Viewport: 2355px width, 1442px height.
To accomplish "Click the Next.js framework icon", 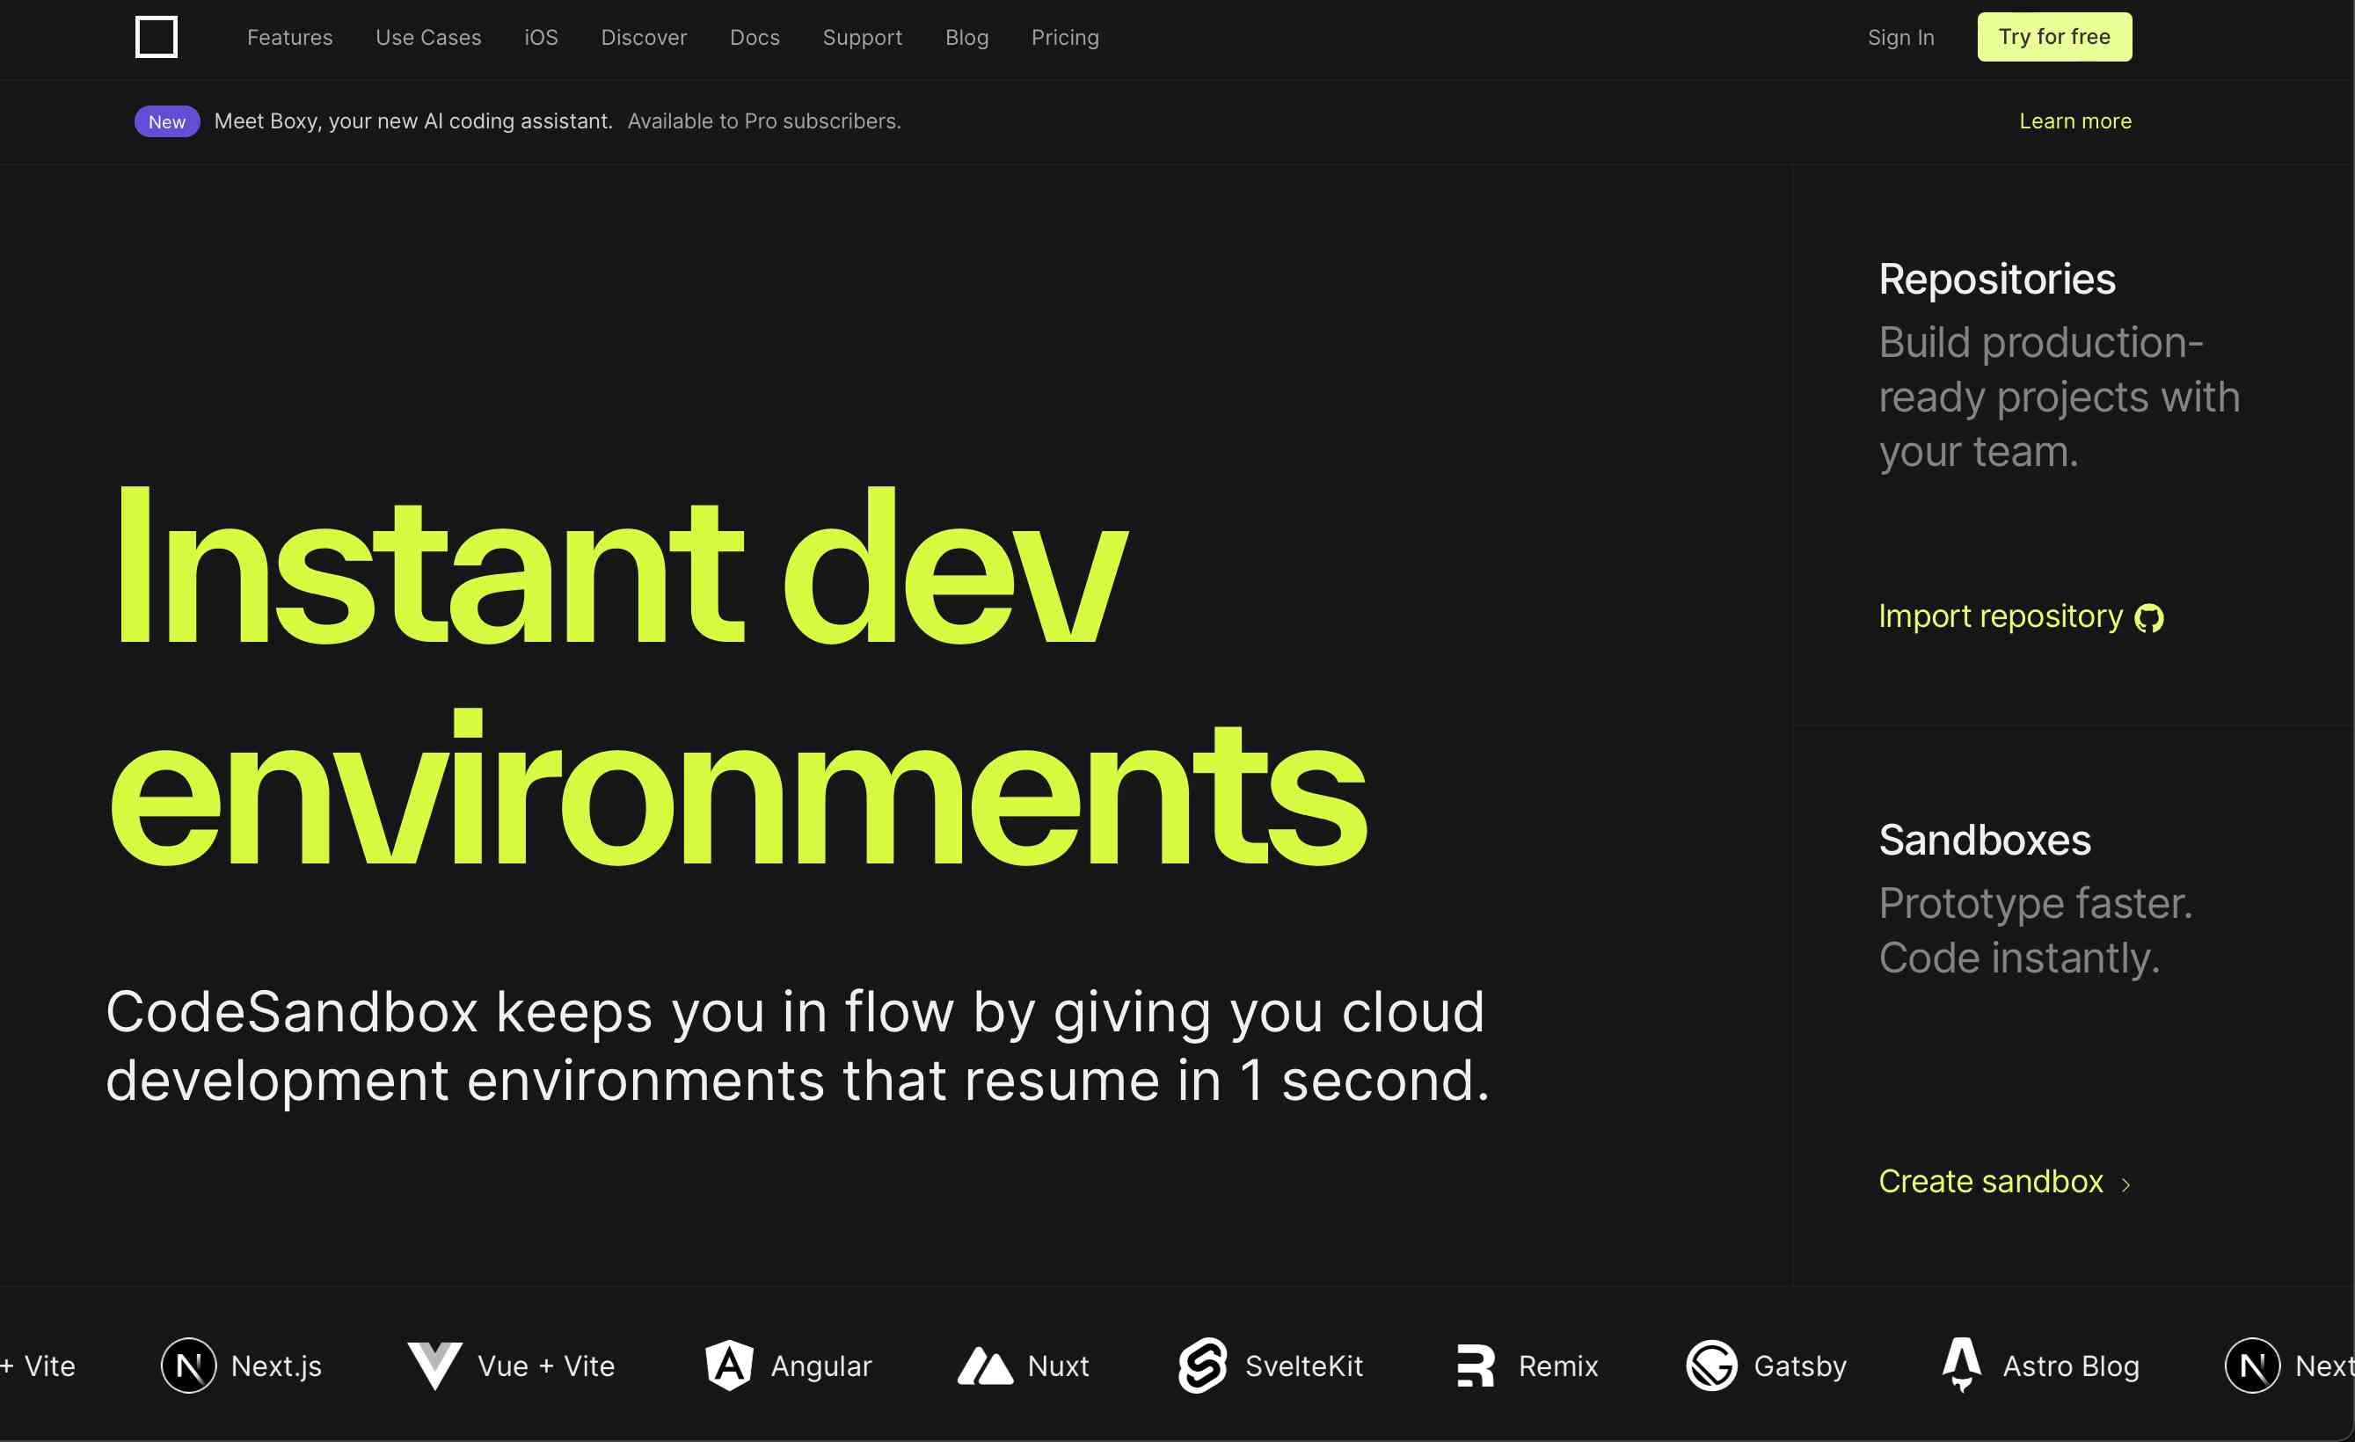I will 188,1365.
